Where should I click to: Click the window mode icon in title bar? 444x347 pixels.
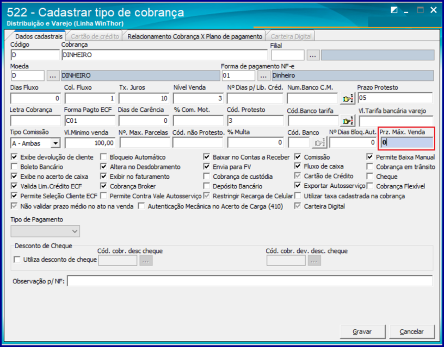[x=394, y=10]
